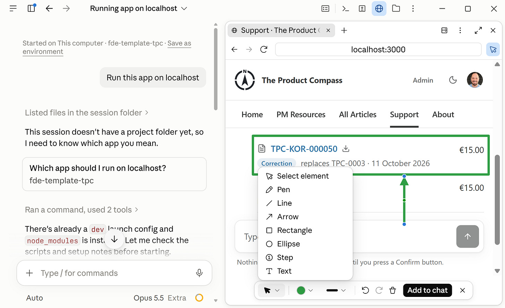Go back with app back arrow
Screen dimensions: 505x308
[x=49, y=9]
